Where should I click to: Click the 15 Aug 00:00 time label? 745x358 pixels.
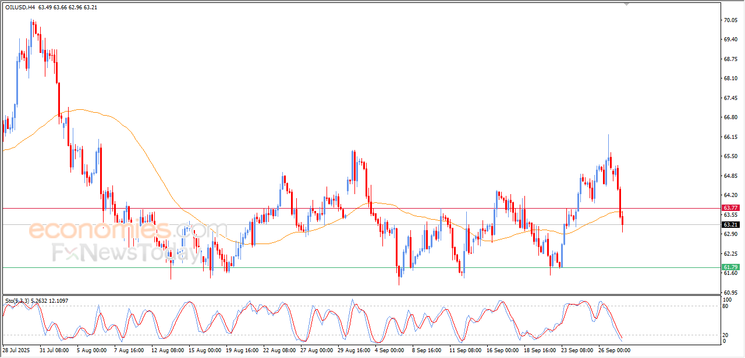coord(205,351)
